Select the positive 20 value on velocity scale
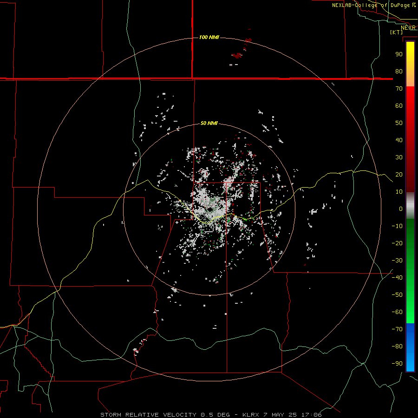This screenshot has width=418, height=418. tap(399, 174)
